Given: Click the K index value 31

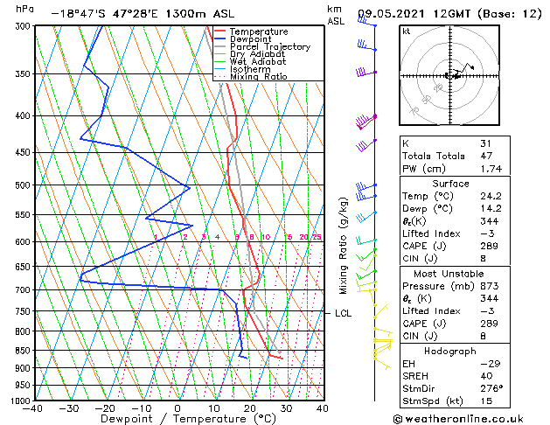Looking at the screenshot, I should tap(485, 143).
